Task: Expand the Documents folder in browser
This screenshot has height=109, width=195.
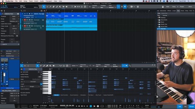Action: point(158,20)
